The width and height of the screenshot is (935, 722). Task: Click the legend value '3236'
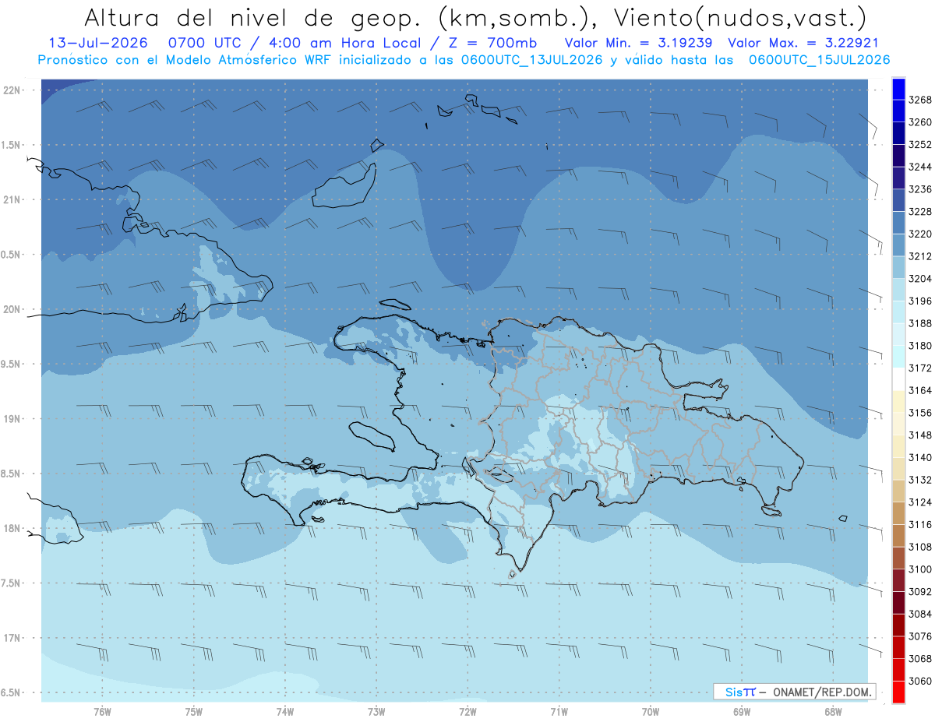(x=919, y=189)
